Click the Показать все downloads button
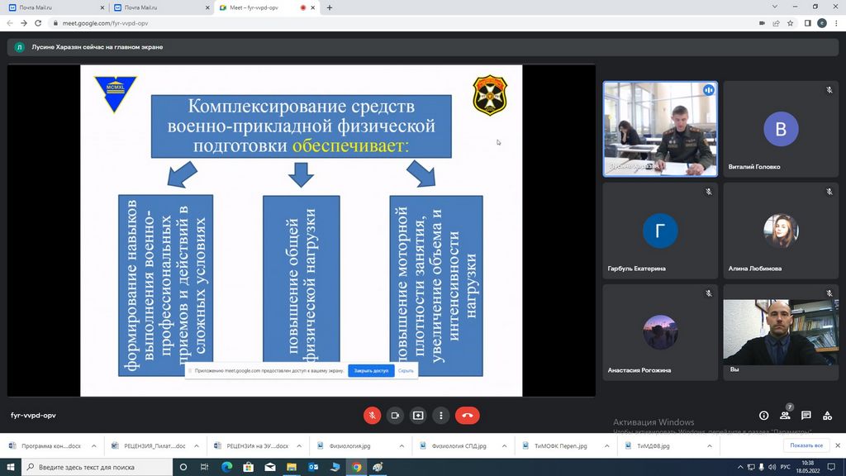The height and width of the screenshot is (476, 846). [x=806, y=445]
